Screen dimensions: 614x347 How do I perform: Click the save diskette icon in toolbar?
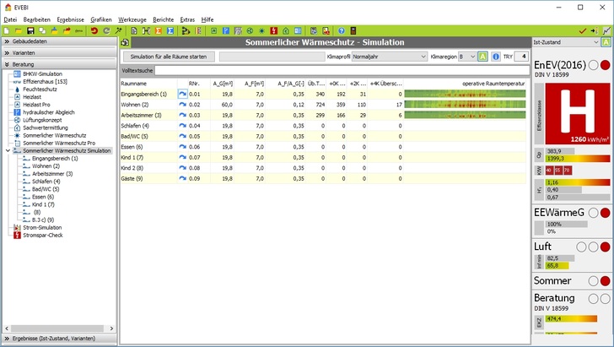(x=30, y=30)
